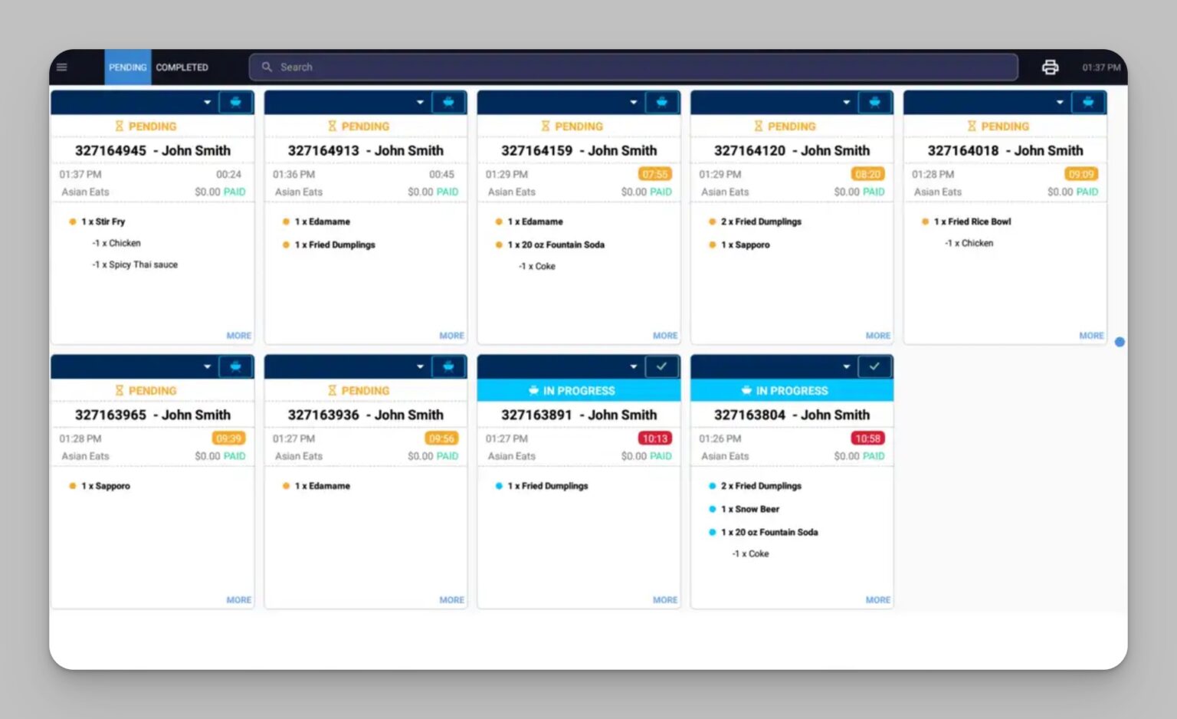Image resolution: width=1177 pixels, height=719 pixels.
Task: Complete order 327163804 using the checkmark icon
Action: click(874, 366)
